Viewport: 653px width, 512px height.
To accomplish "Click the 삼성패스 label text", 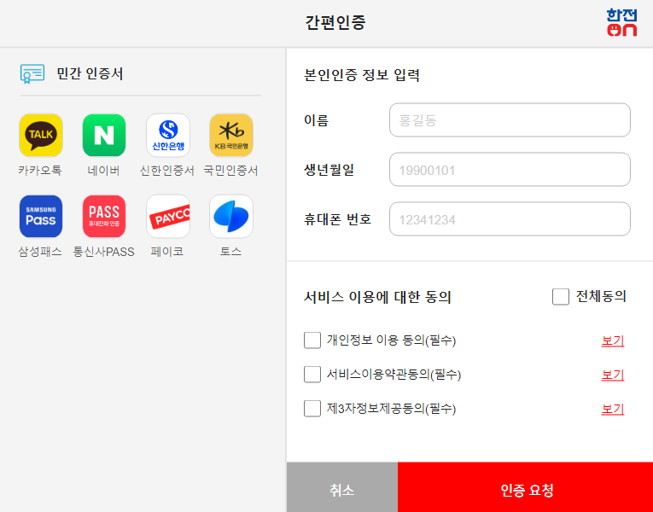I will point(40,252).
